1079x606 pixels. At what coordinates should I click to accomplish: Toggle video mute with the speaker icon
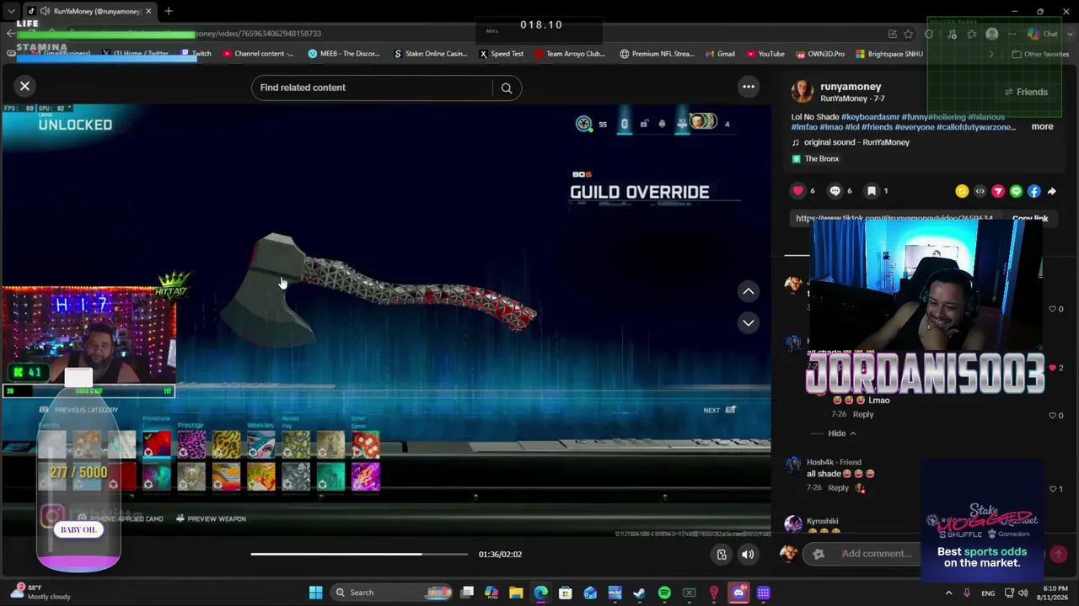pos(748,554)
